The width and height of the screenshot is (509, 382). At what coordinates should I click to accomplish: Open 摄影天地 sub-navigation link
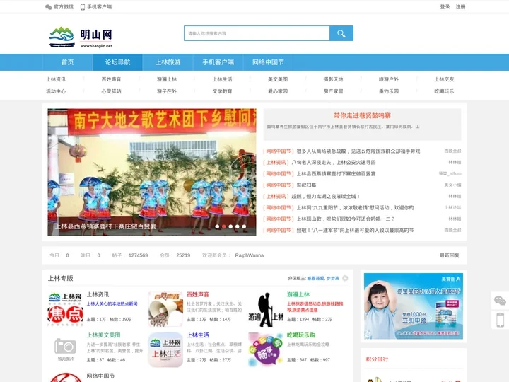click(x=334, y=79)
